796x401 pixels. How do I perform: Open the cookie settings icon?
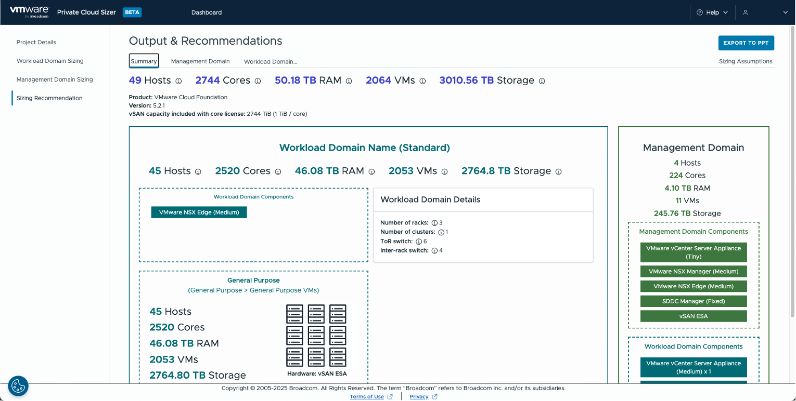click(18, 386)
